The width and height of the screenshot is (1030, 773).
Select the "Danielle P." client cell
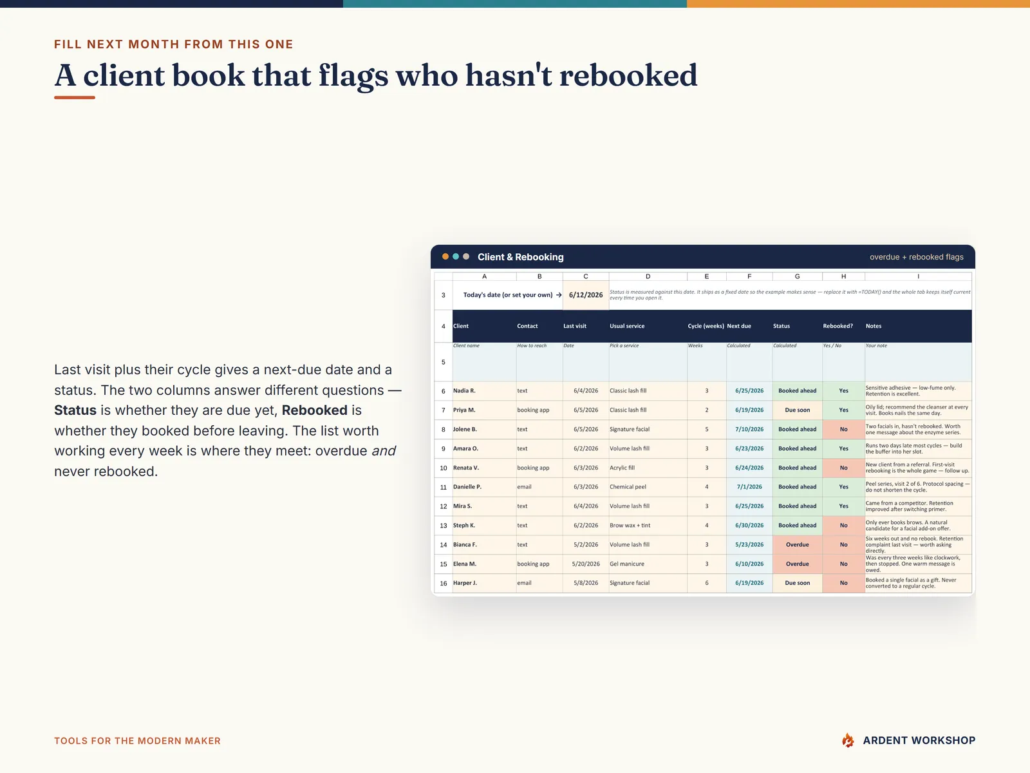pos(484,487)
